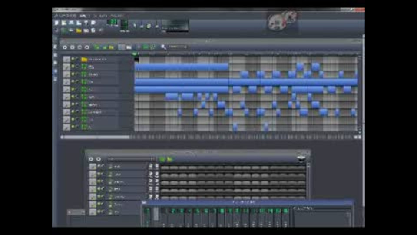Click the green timeline position marker
The height and width of the screenshot is (235, 417).
point(135,54)
